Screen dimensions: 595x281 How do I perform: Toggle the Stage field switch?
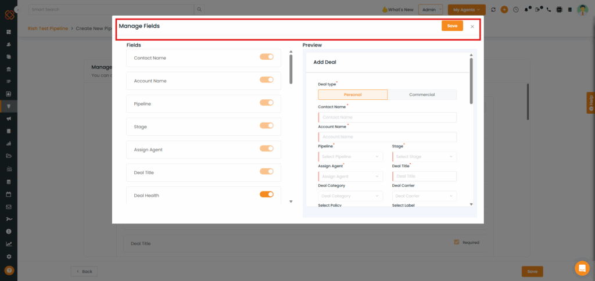pos(266,125)
